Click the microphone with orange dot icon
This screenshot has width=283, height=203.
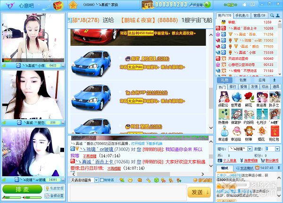tap(171, 180)
